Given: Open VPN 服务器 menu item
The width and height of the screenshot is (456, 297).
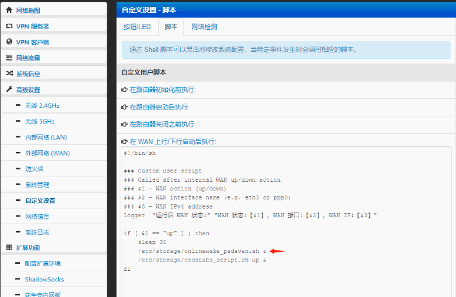Looking at the screenshot, I should click(x=33, y=26).
